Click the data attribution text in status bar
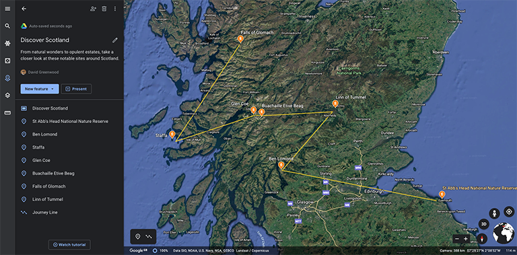The height and width of the screenshot is (255, 517). [221, 251]
